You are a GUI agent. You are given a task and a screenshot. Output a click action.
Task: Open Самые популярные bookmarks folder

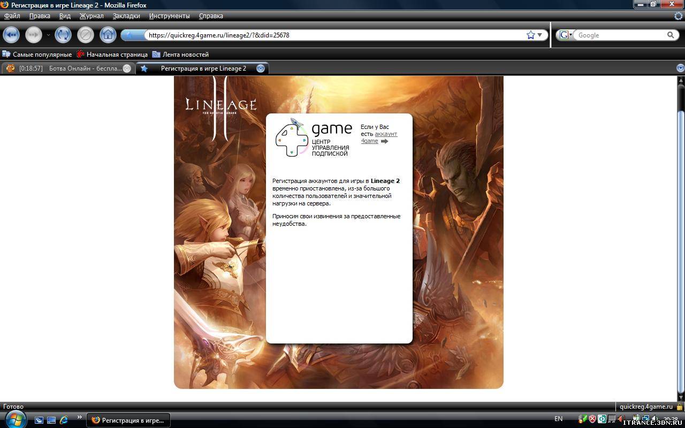tap(37, 55)
